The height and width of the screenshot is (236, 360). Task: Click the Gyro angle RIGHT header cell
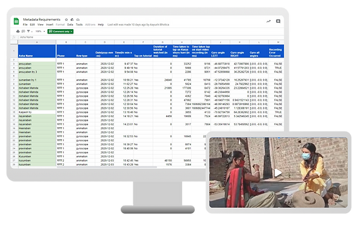click(x=239, y=51)
